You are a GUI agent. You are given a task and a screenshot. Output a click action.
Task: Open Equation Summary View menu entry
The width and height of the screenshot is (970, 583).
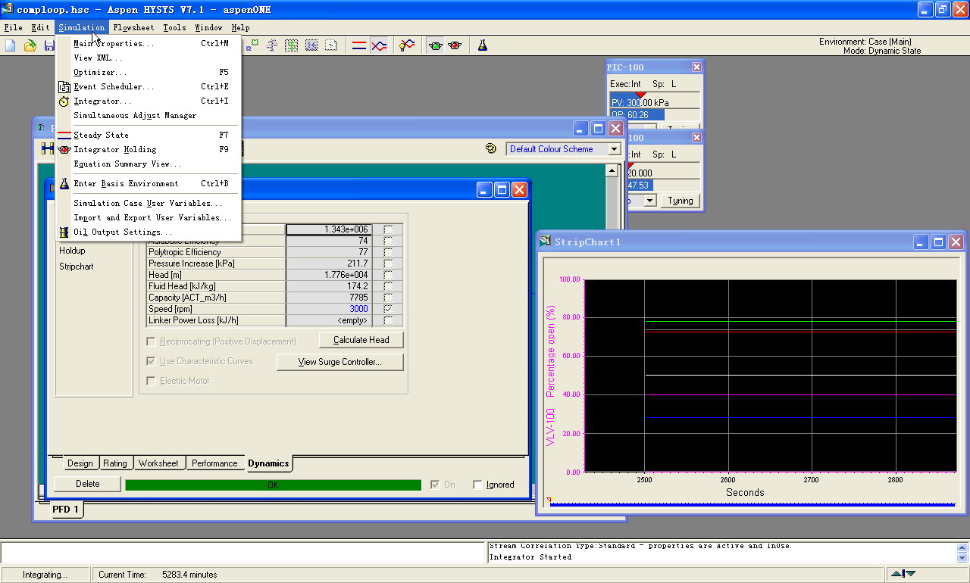pos(149,164)
